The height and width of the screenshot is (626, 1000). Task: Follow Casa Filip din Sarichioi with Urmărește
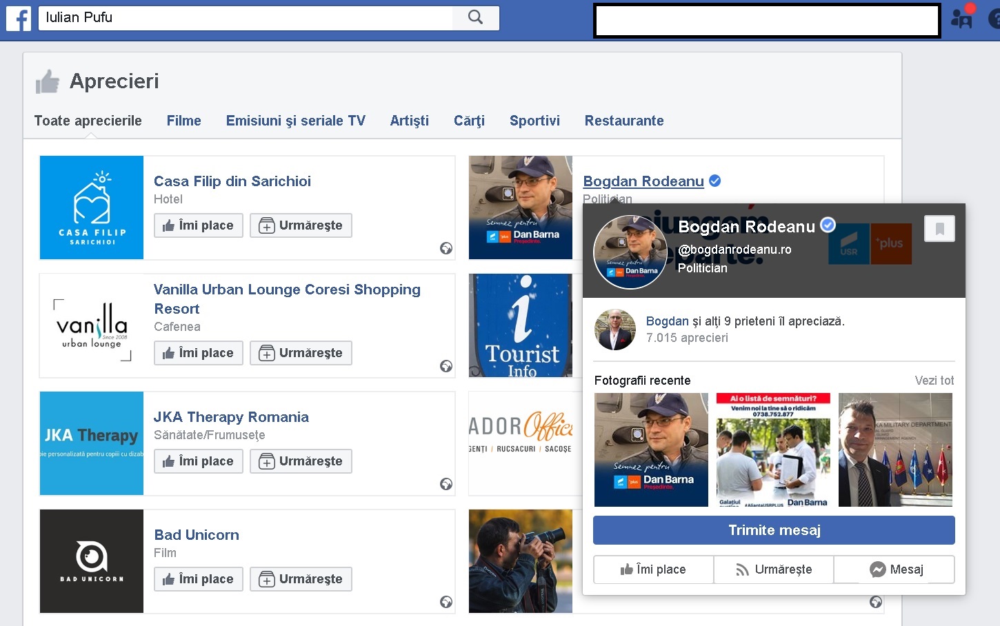(301, 225)
